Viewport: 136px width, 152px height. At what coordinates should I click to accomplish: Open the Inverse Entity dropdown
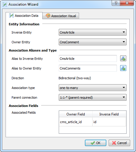pyautogui.click(x=93, y=32)
